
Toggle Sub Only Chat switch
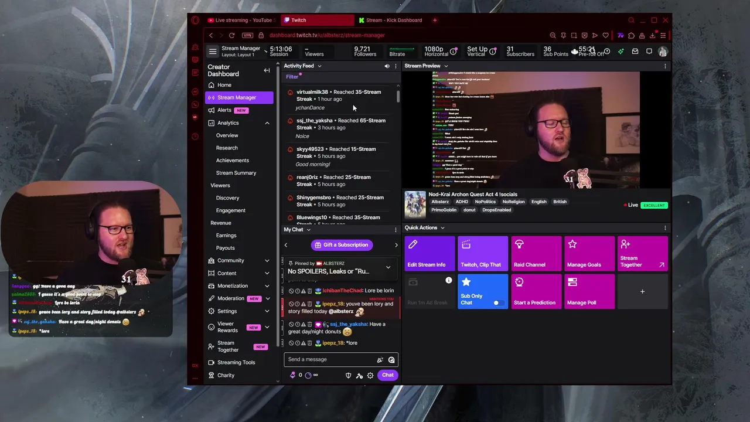(498, 303)
